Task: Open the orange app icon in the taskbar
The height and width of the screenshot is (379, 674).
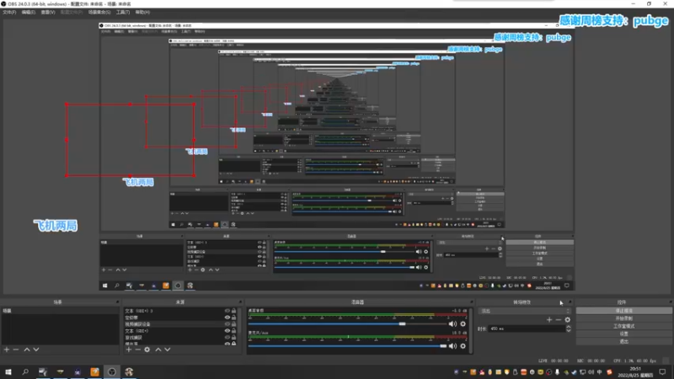Action: pyautogui.click(x=94, y=372)
